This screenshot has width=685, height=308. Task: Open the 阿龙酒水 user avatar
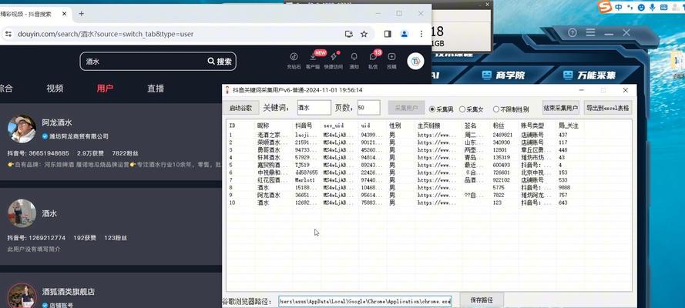(x=22, y=129)
